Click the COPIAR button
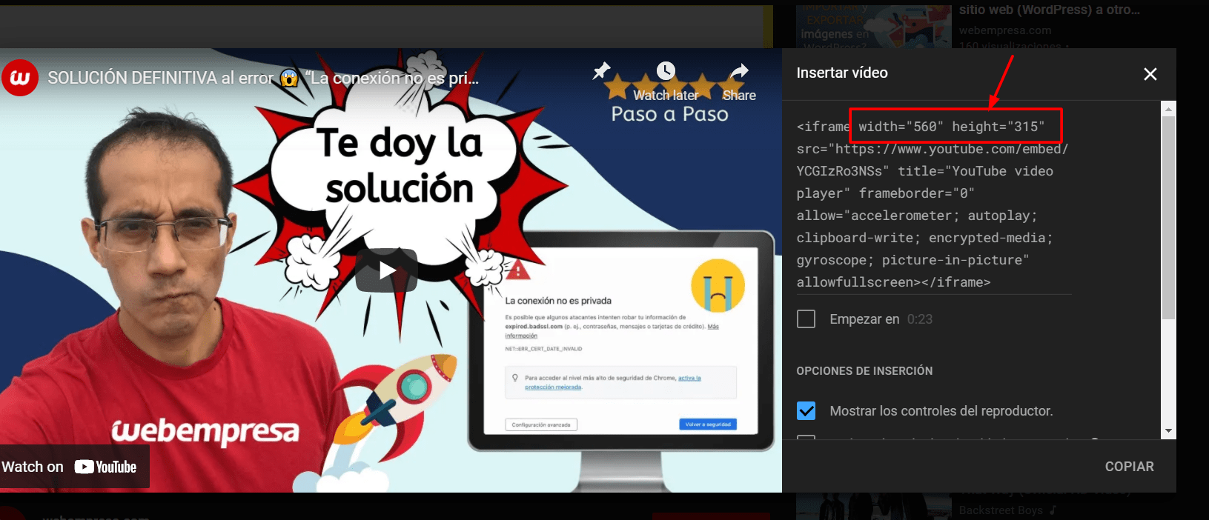The height and width of the screenshot is (520, 1209). click(x=1129, y=467)
